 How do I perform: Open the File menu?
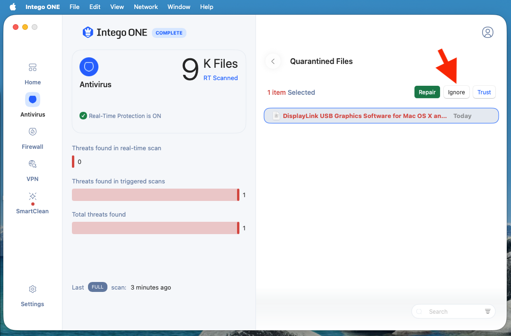tap(74, 7)
